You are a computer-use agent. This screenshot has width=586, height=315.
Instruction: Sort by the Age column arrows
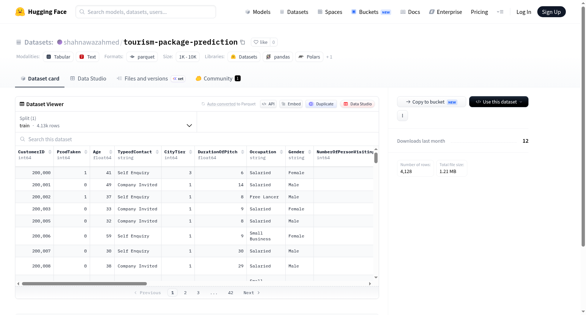(111, 152)
